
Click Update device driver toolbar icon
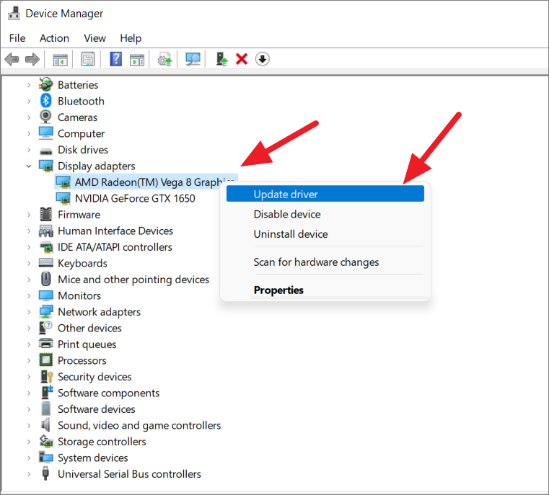click(164, 59)
